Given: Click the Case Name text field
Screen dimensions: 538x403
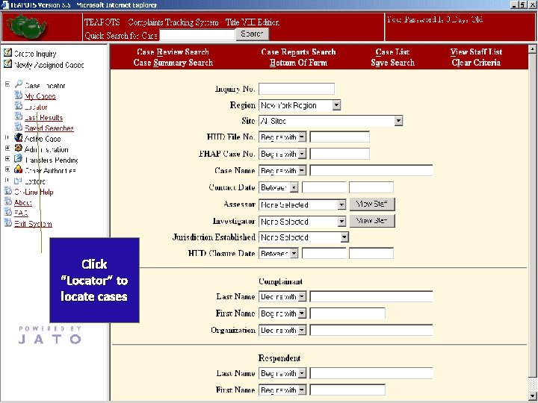Looking at the screenshot, I should coord(371,170).
